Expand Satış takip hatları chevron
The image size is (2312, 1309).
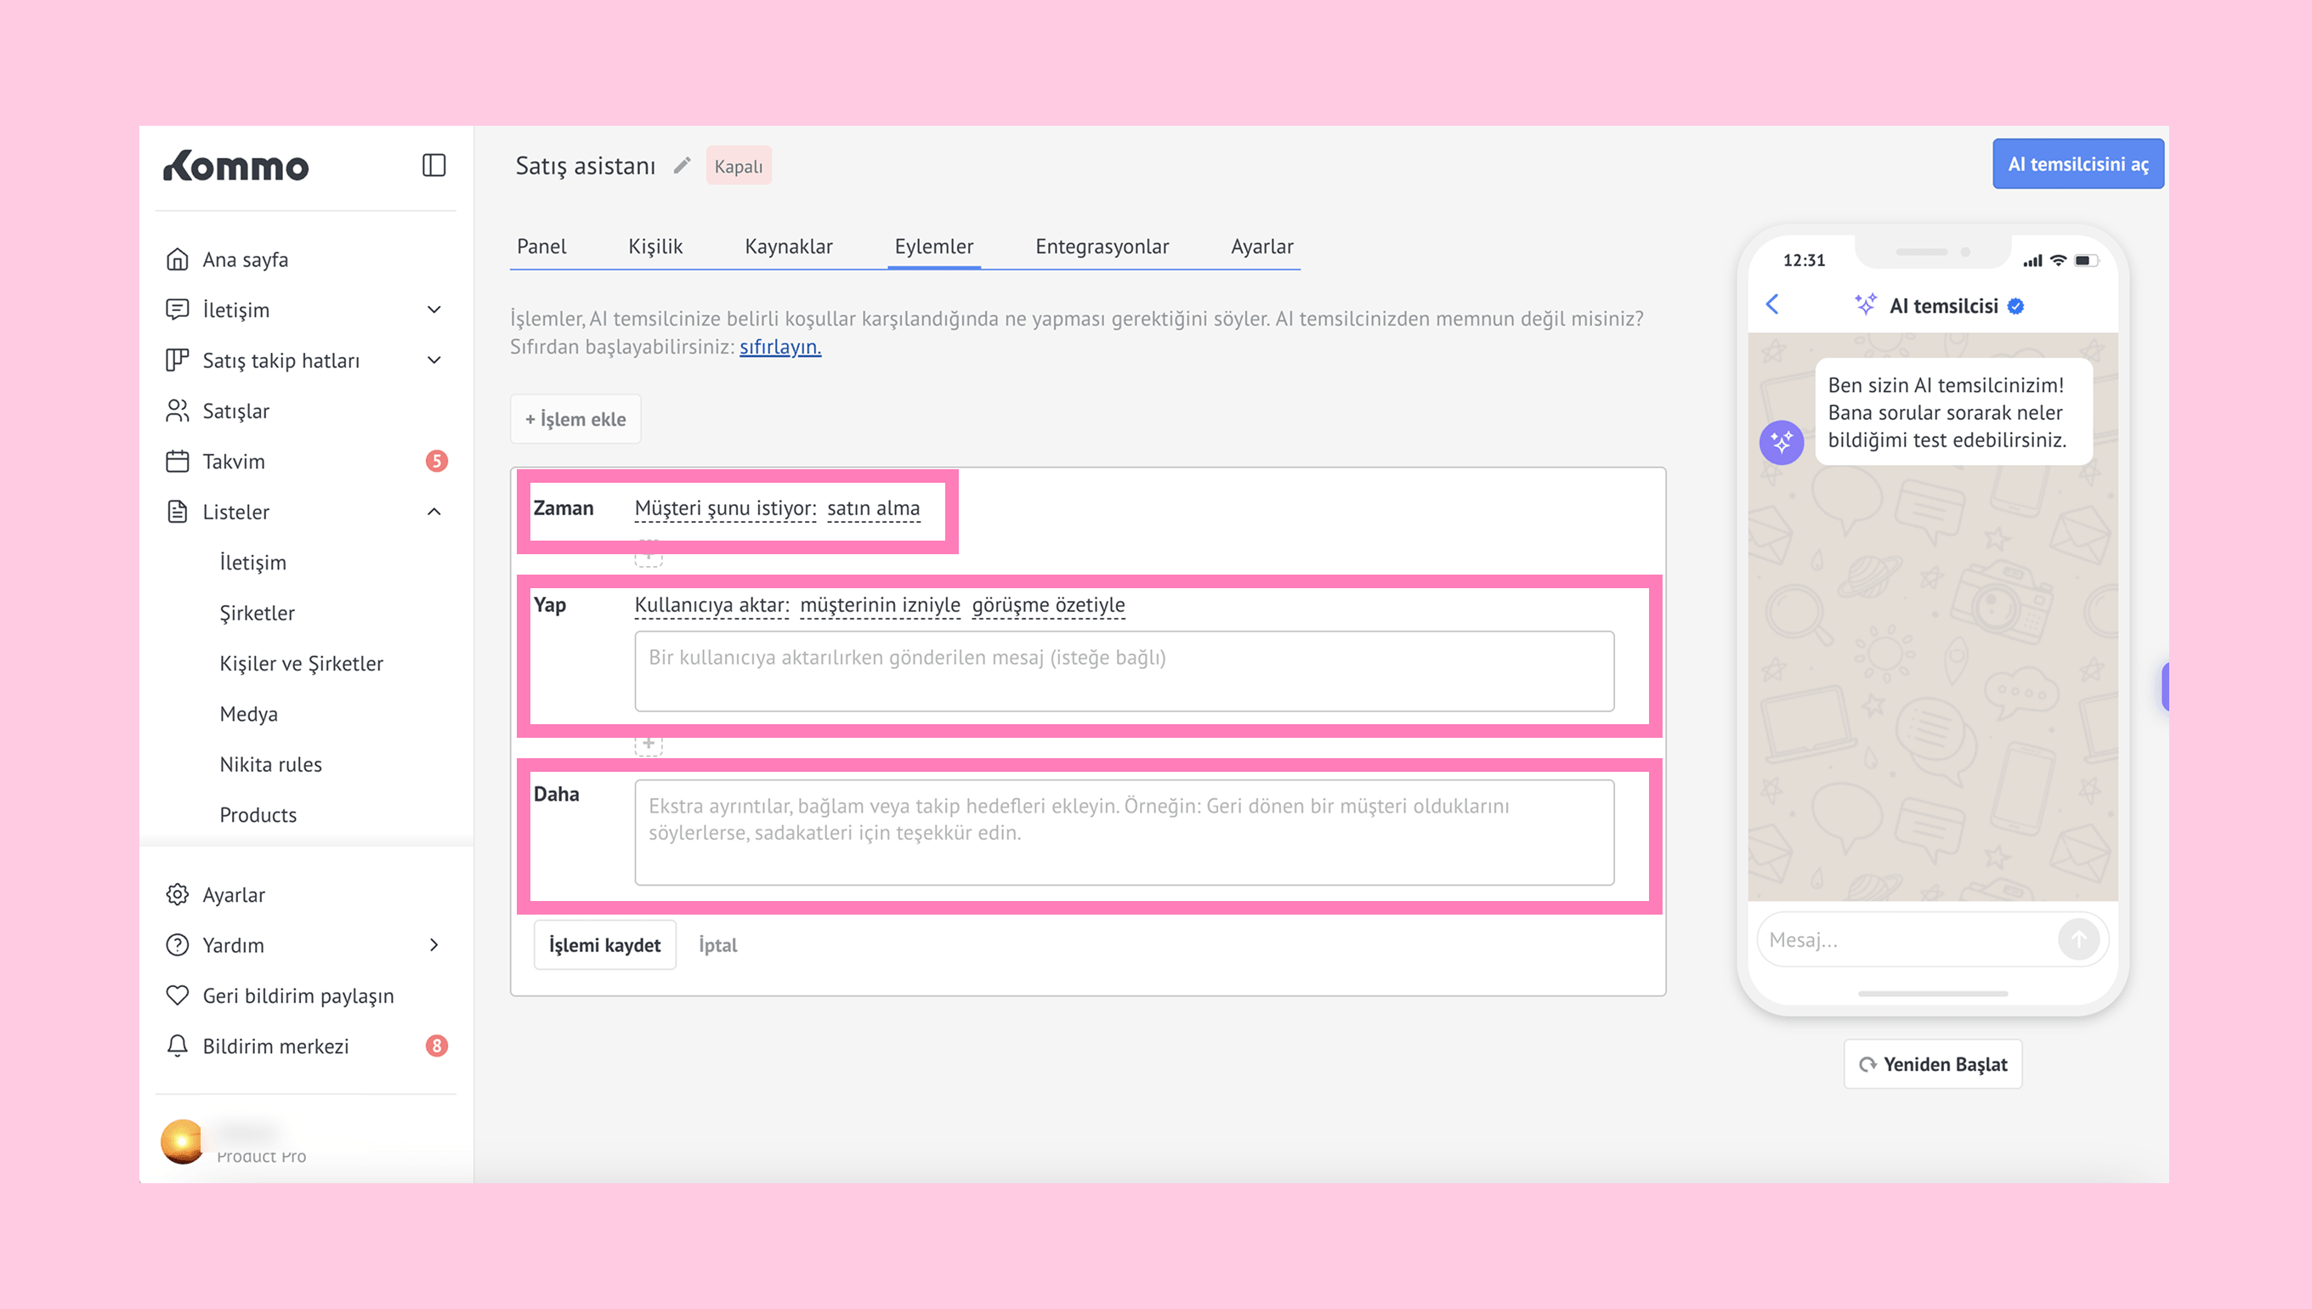click(434, 360)
